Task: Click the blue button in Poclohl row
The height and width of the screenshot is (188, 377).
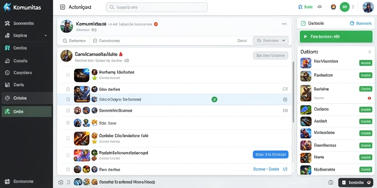Action: (x=271, y=155)
